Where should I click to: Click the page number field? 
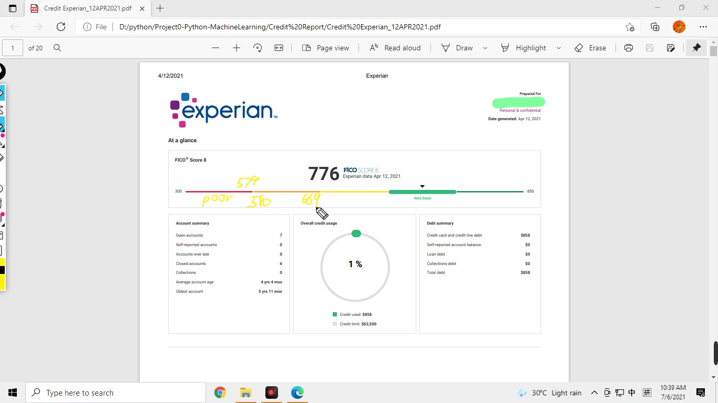coord(13,48)
